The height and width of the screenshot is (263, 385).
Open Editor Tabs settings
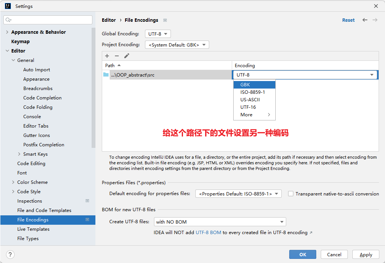(36, 126)
